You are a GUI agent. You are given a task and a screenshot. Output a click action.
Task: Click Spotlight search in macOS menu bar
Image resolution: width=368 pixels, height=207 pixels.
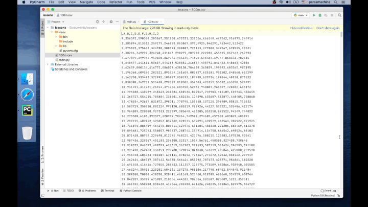[336, 2]
